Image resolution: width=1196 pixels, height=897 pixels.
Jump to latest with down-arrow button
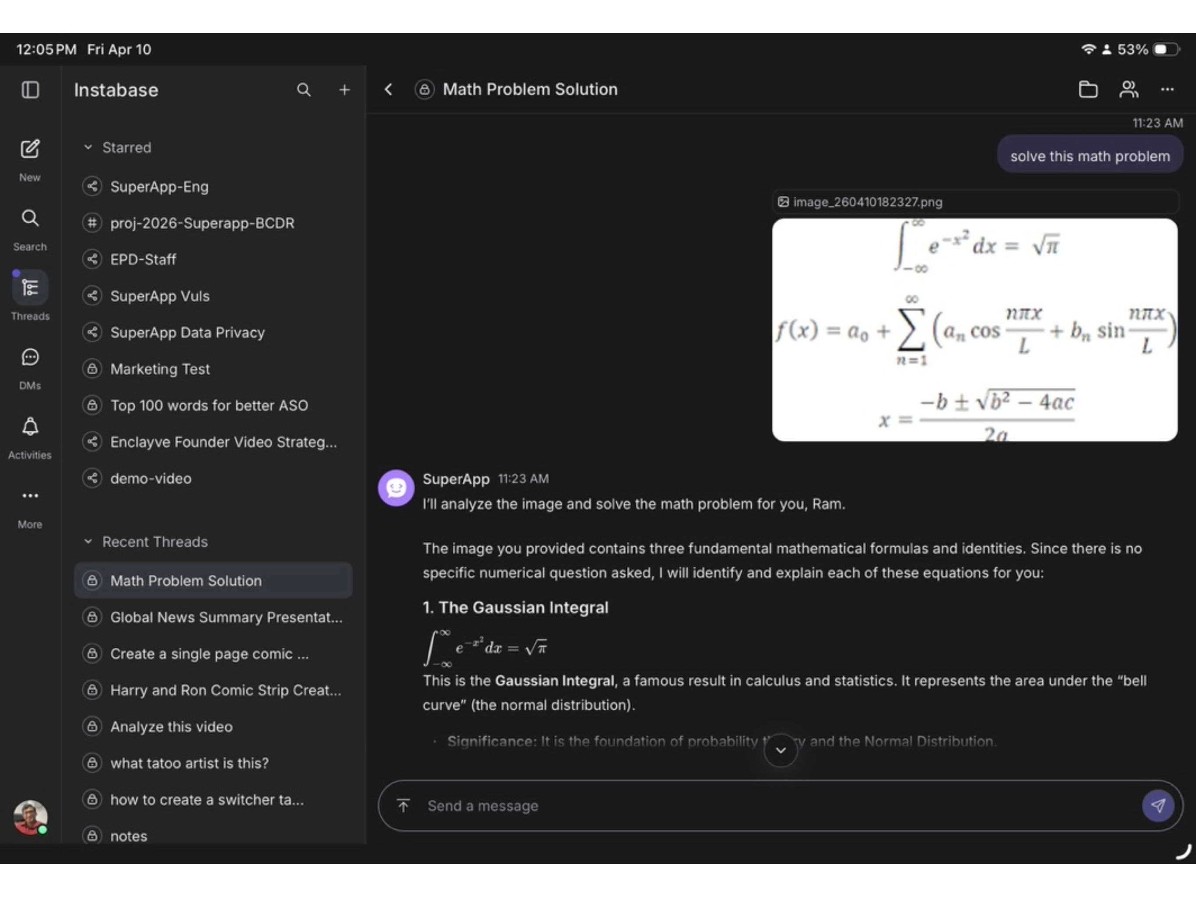point(780,750)
